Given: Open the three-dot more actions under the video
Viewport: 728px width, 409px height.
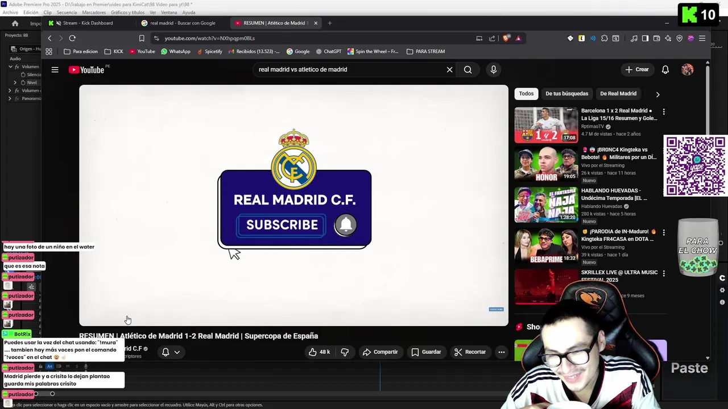Looking at the screenshot, I should pos(501,352).
